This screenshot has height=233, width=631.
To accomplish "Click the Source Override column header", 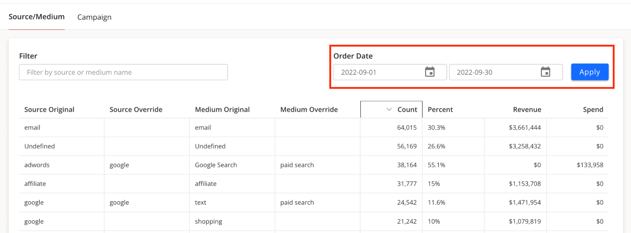I will (x=136, y=109).
